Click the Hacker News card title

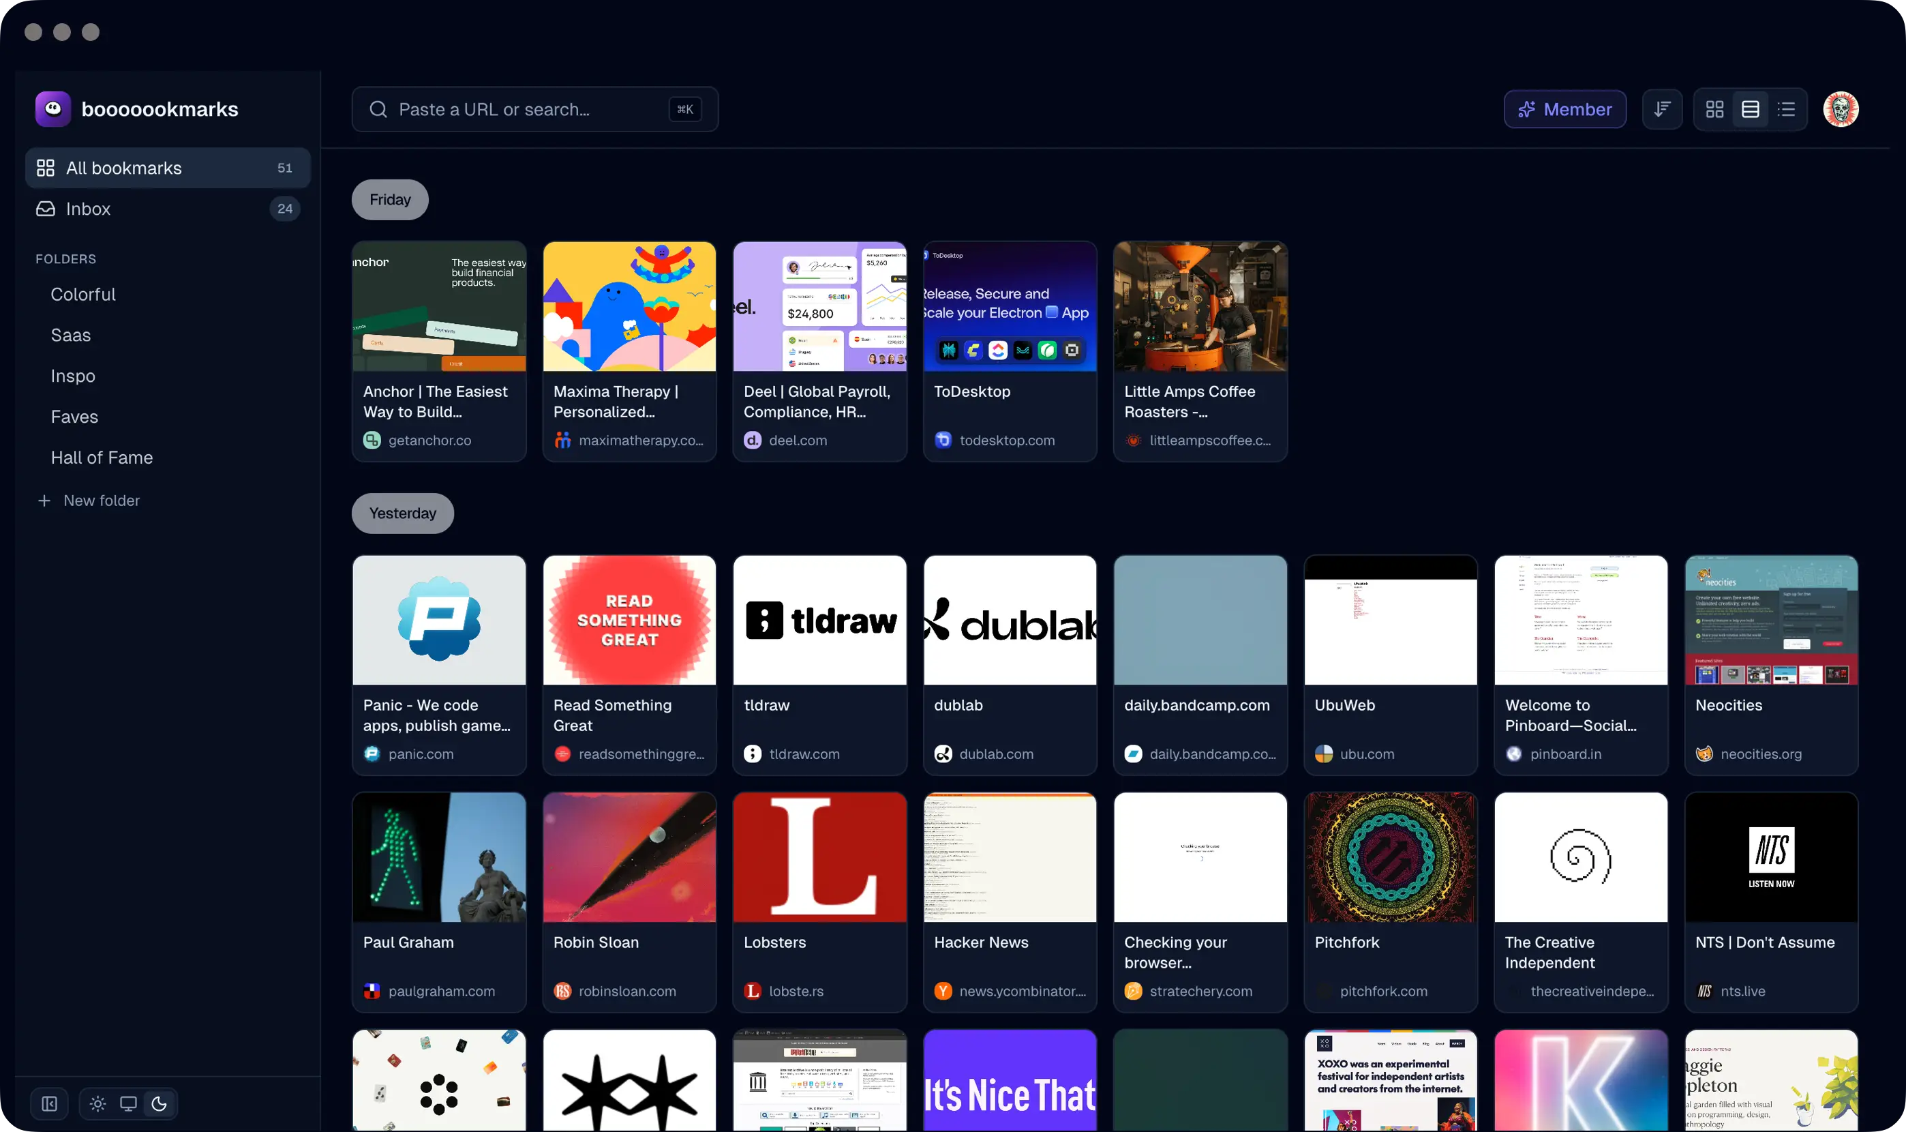tap(981, 942)
